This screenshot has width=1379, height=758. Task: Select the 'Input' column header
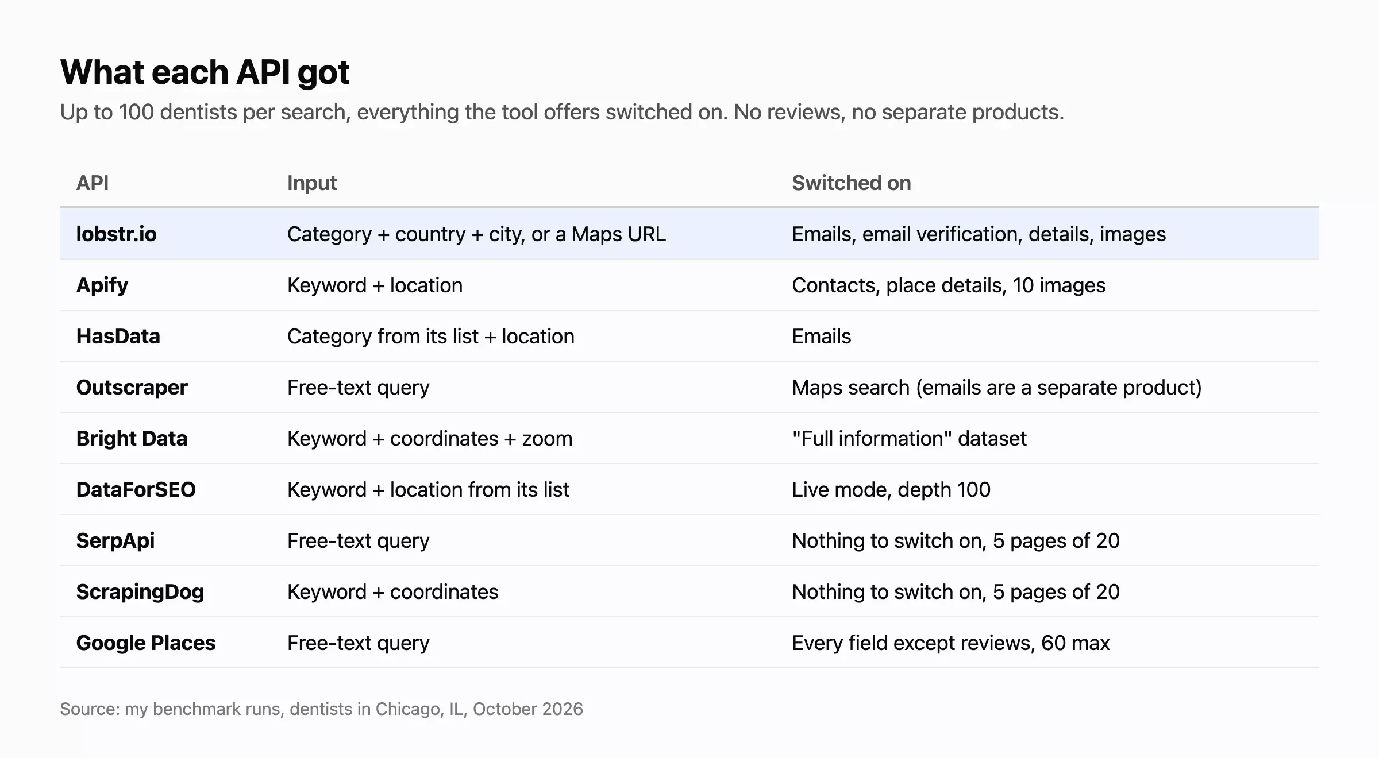tap(312, 183)
